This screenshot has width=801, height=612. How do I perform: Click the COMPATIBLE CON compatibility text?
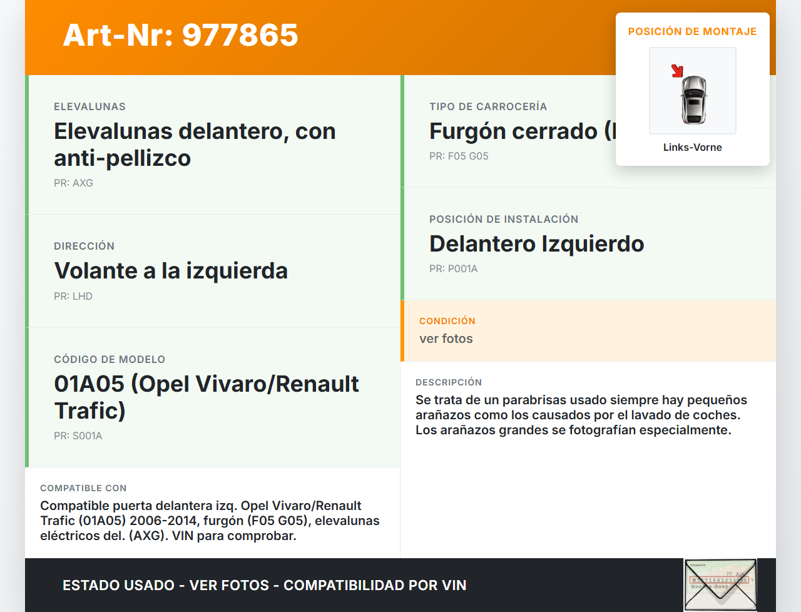[210, 521]
